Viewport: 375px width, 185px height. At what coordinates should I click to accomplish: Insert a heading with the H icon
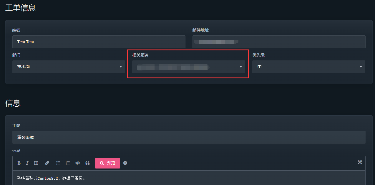[36, 163]
